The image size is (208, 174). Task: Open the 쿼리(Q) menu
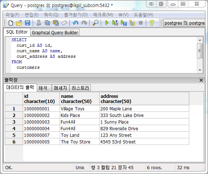tap(51, 15)
